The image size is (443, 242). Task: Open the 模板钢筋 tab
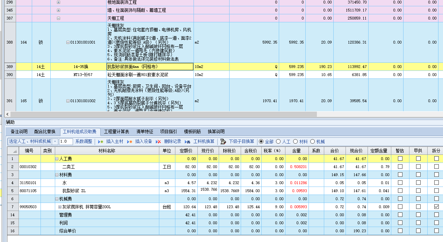pos(193,132)
